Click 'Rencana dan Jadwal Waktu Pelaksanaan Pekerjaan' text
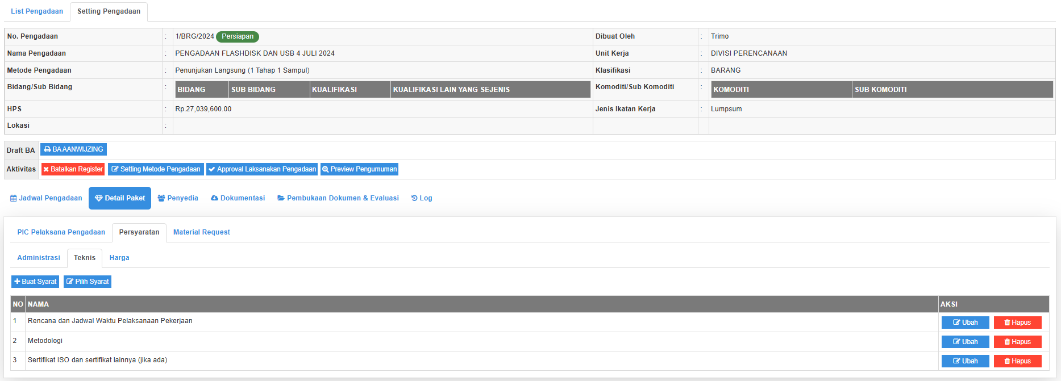 coord(110,321)
